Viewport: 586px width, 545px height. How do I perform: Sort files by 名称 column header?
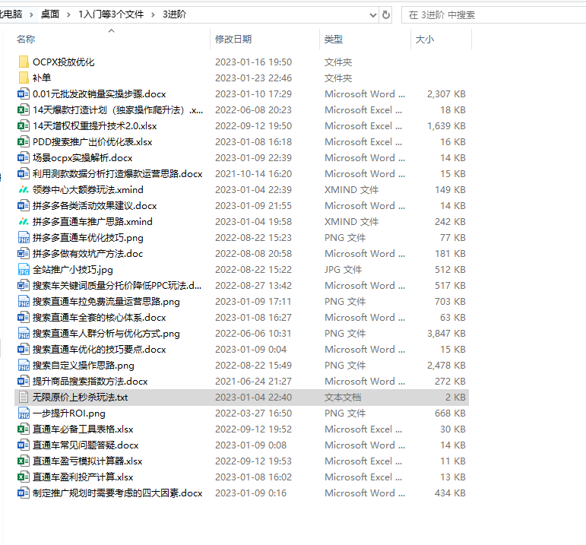tap(26, 39)
